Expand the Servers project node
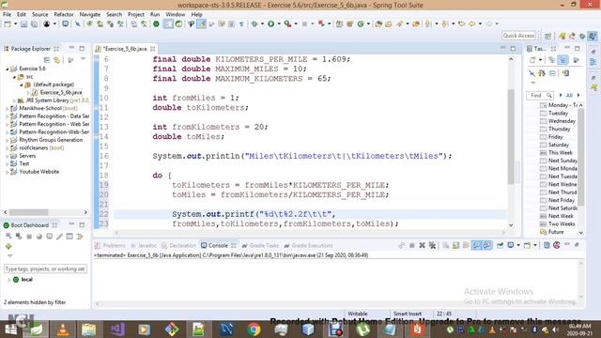601x338 pixels. point(8,156)
